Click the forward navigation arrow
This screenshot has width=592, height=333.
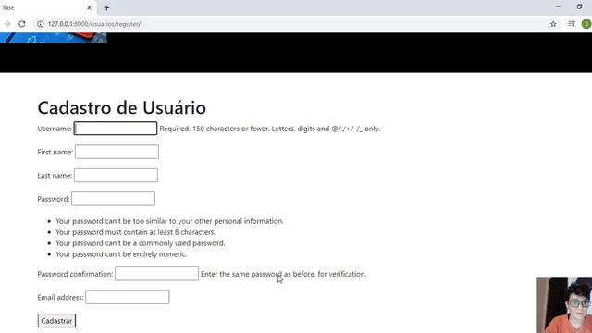pyautogui.click(x=6, y=24)
